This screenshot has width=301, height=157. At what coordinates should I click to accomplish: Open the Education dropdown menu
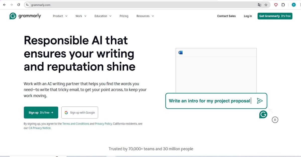(x=103, y=16)
